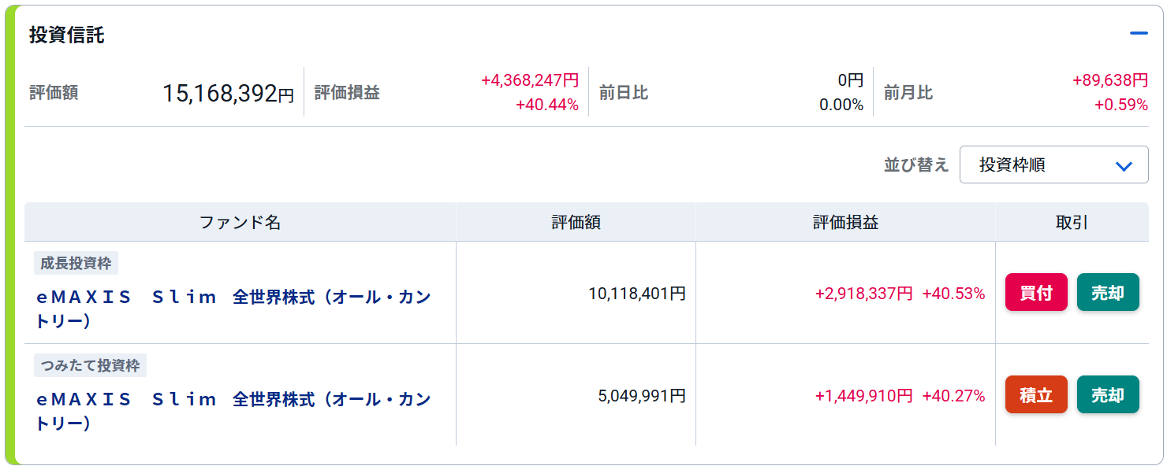The height and width of the screenshot is (466, 1167).
Task: Click the 評価損益 table column header
Action: (x=845, y=223)
